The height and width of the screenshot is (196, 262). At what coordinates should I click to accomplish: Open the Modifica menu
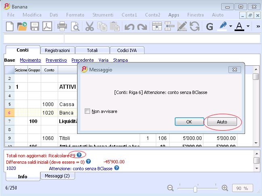click(x=32, y=15)
